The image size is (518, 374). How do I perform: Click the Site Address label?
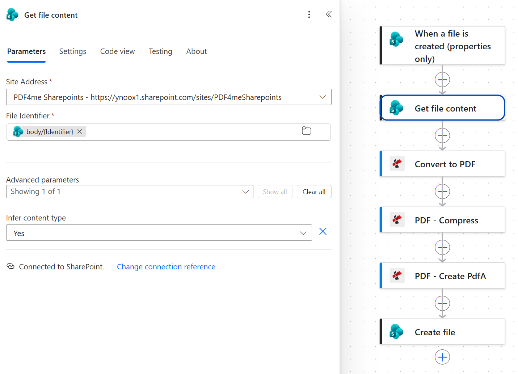coord(27,82)
